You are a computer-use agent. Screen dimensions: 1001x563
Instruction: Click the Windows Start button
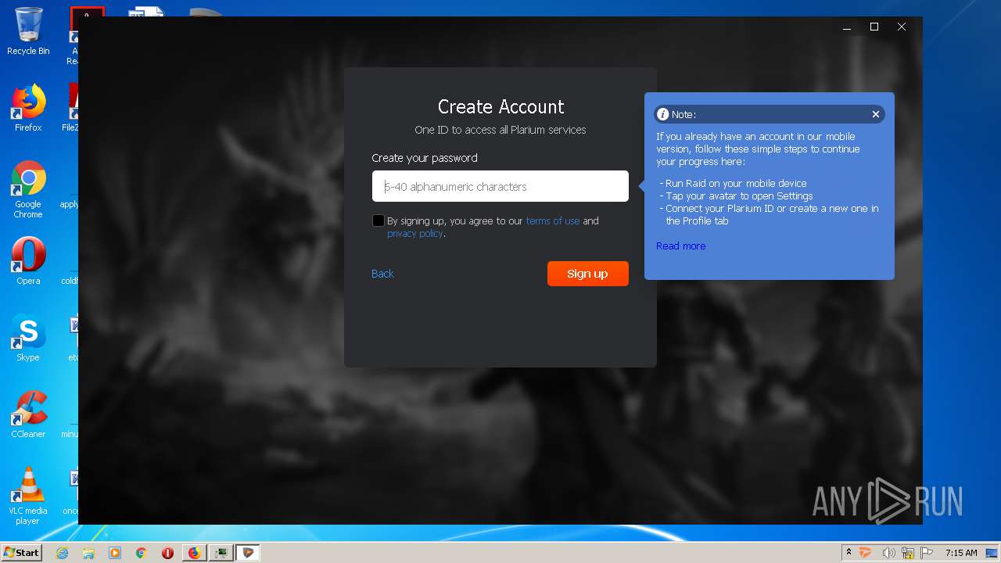pyautogui.click(x=22, y=552)
